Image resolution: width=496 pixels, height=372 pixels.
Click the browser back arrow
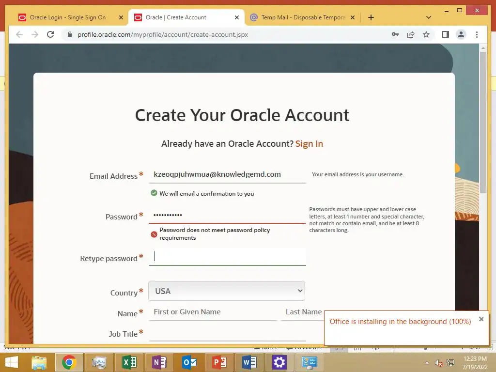pyautogui.click(x=19, y=34)
